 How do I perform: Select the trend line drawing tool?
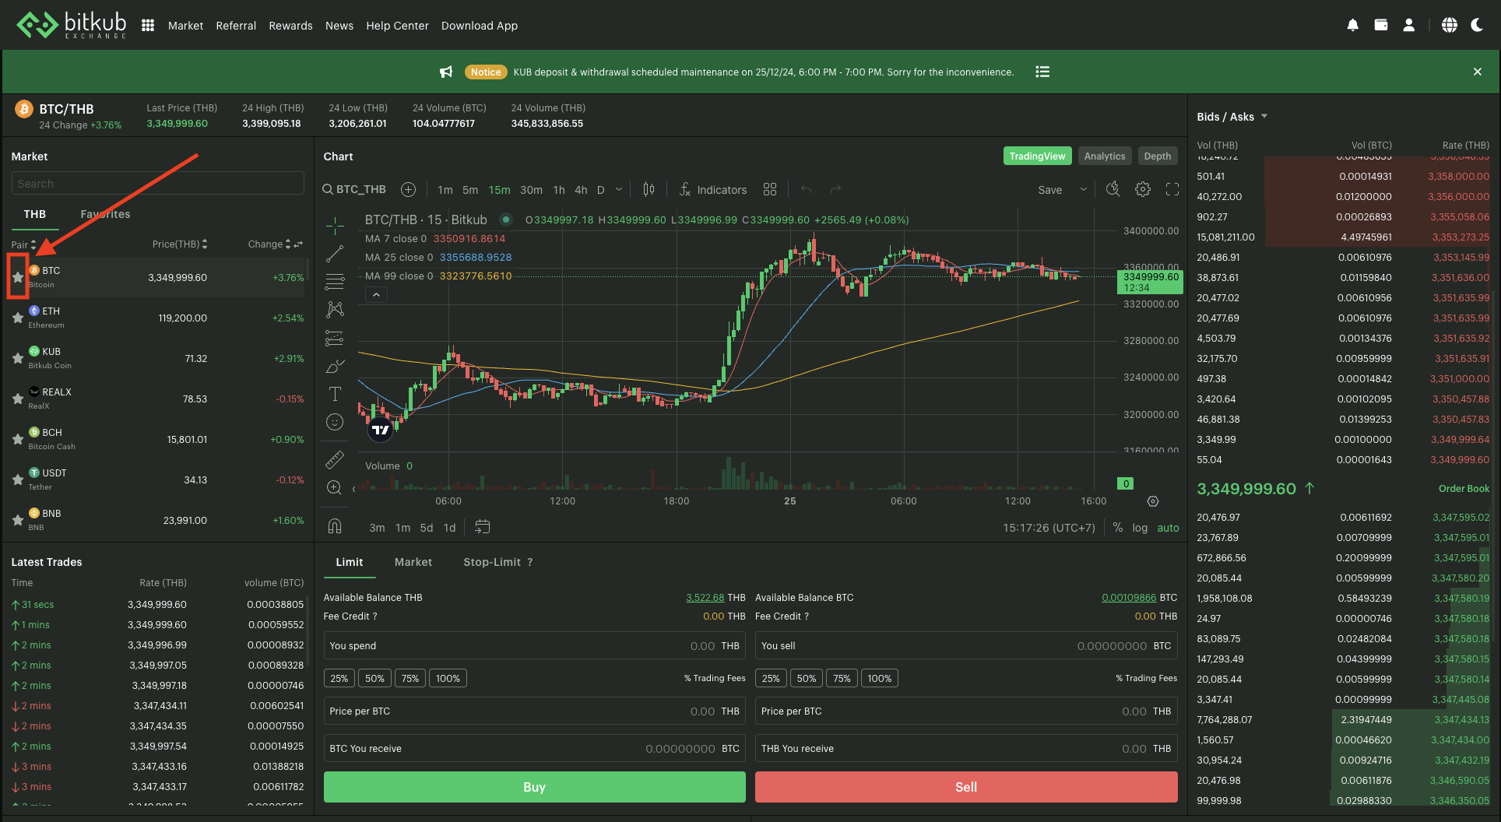(335, 254)
